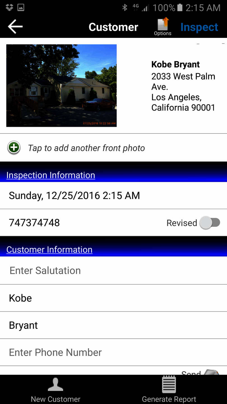Tap the back arrow icon
The height and width of the screenshot is (404, 227).
click(15, 27)
